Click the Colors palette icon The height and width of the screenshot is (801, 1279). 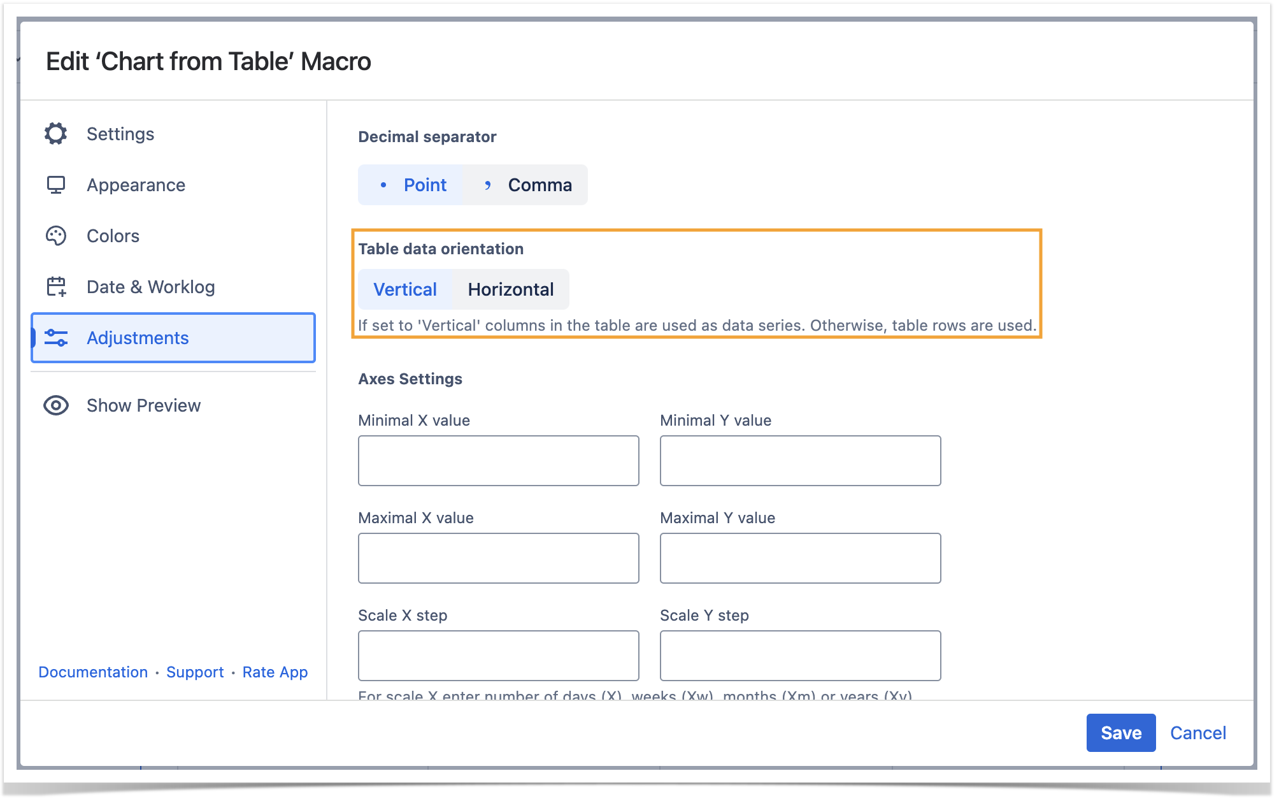tap(56, 236)
